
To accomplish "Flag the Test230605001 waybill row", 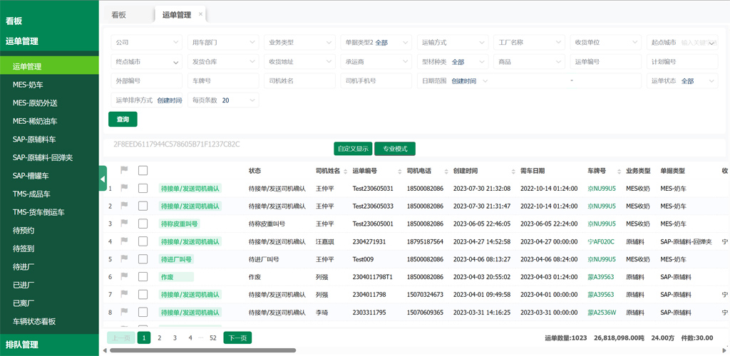I will point(124,224).
